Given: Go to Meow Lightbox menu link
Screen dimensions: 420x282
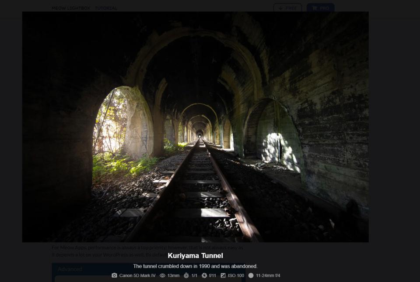Looking at the screenshot, I should 71,8.
